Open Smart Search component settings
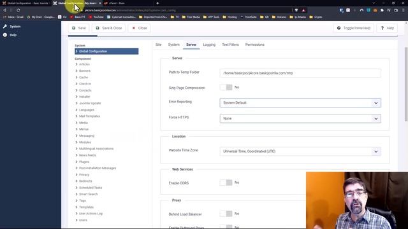Screen dimensions: 408x229 click(89, 194)
